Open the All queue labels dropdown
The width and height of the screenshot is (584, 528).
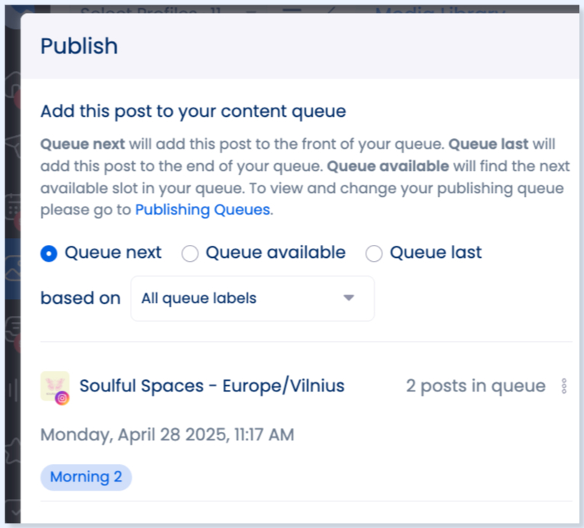pyautogui.click(x=252, y=298)
